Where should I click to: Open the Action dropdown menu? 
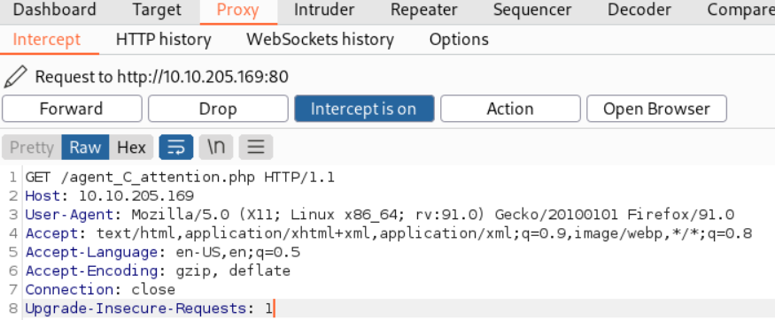(510, 109)
